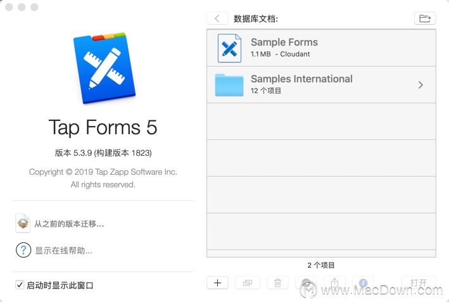Select the 'Samples International' row title
Image resolution: width=449 pixels, height=302 pixels.
tap(301, 79)
